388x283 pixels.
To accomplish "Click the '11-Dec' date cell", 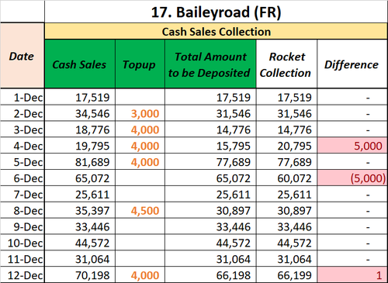I will pyautogui.click(x=23, y=259).
